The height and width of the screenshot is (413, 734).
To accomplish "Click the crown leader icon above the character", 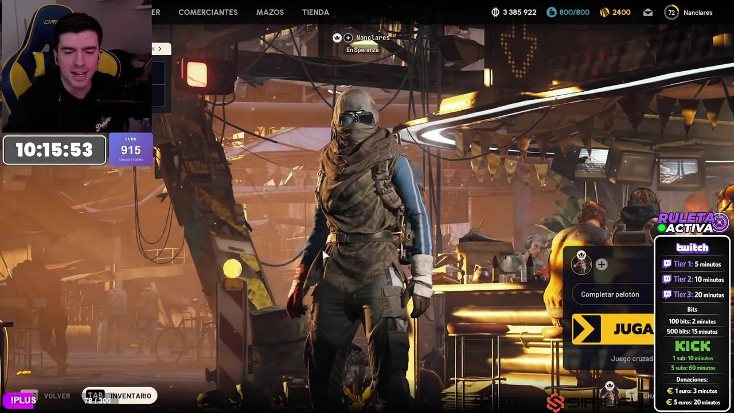I will tap(337, 38).
